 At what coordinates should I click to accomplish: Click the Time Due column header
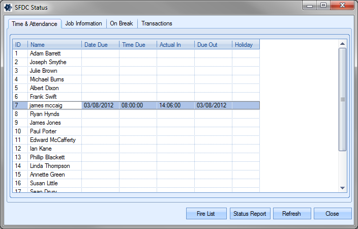[138, 45]
